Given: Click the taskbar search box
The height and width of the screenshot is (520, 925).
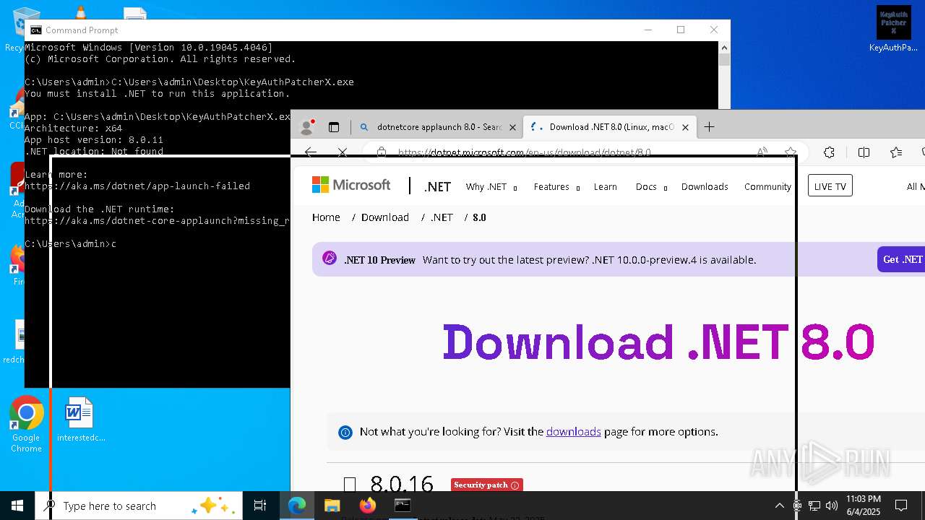Looking at the screenshot, I should [139, 506].
